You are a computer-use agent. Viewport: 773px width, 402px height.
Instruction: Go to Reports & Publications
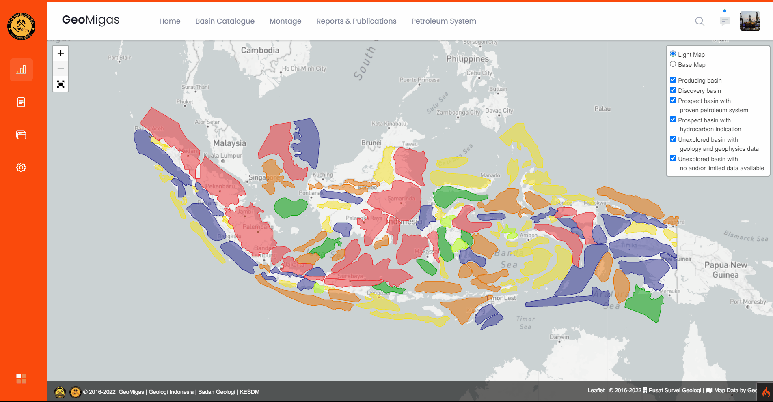[x=356, y=21]
